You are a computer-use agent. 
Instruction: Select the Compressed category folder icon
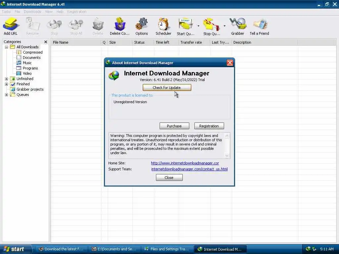coord(19,52)
